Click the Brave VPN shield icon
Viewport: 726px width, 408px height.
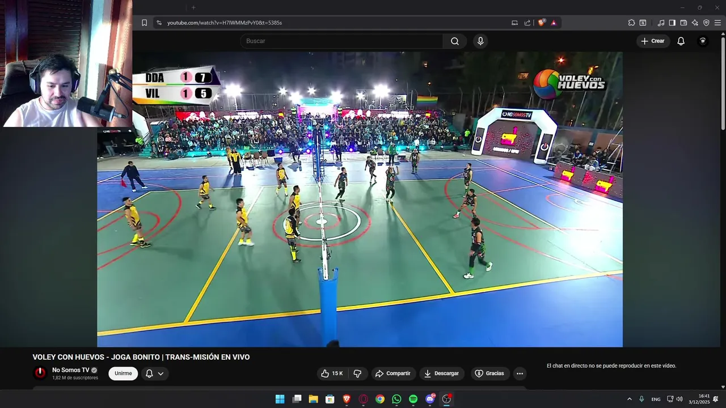point(706,23)
